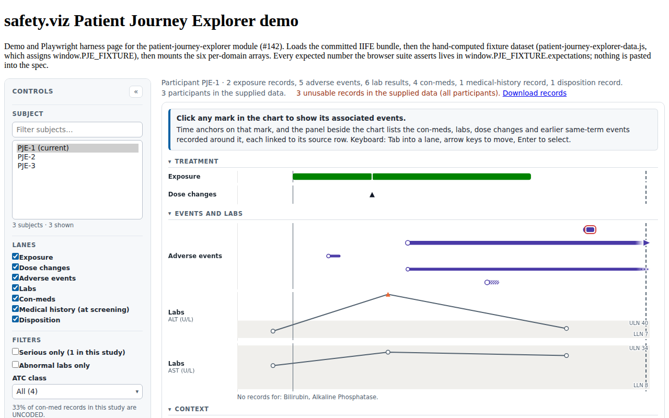Click the AST (U/L) lane label
The width and height of the screenshot is (669, 418).
click(x=181, y=370)
